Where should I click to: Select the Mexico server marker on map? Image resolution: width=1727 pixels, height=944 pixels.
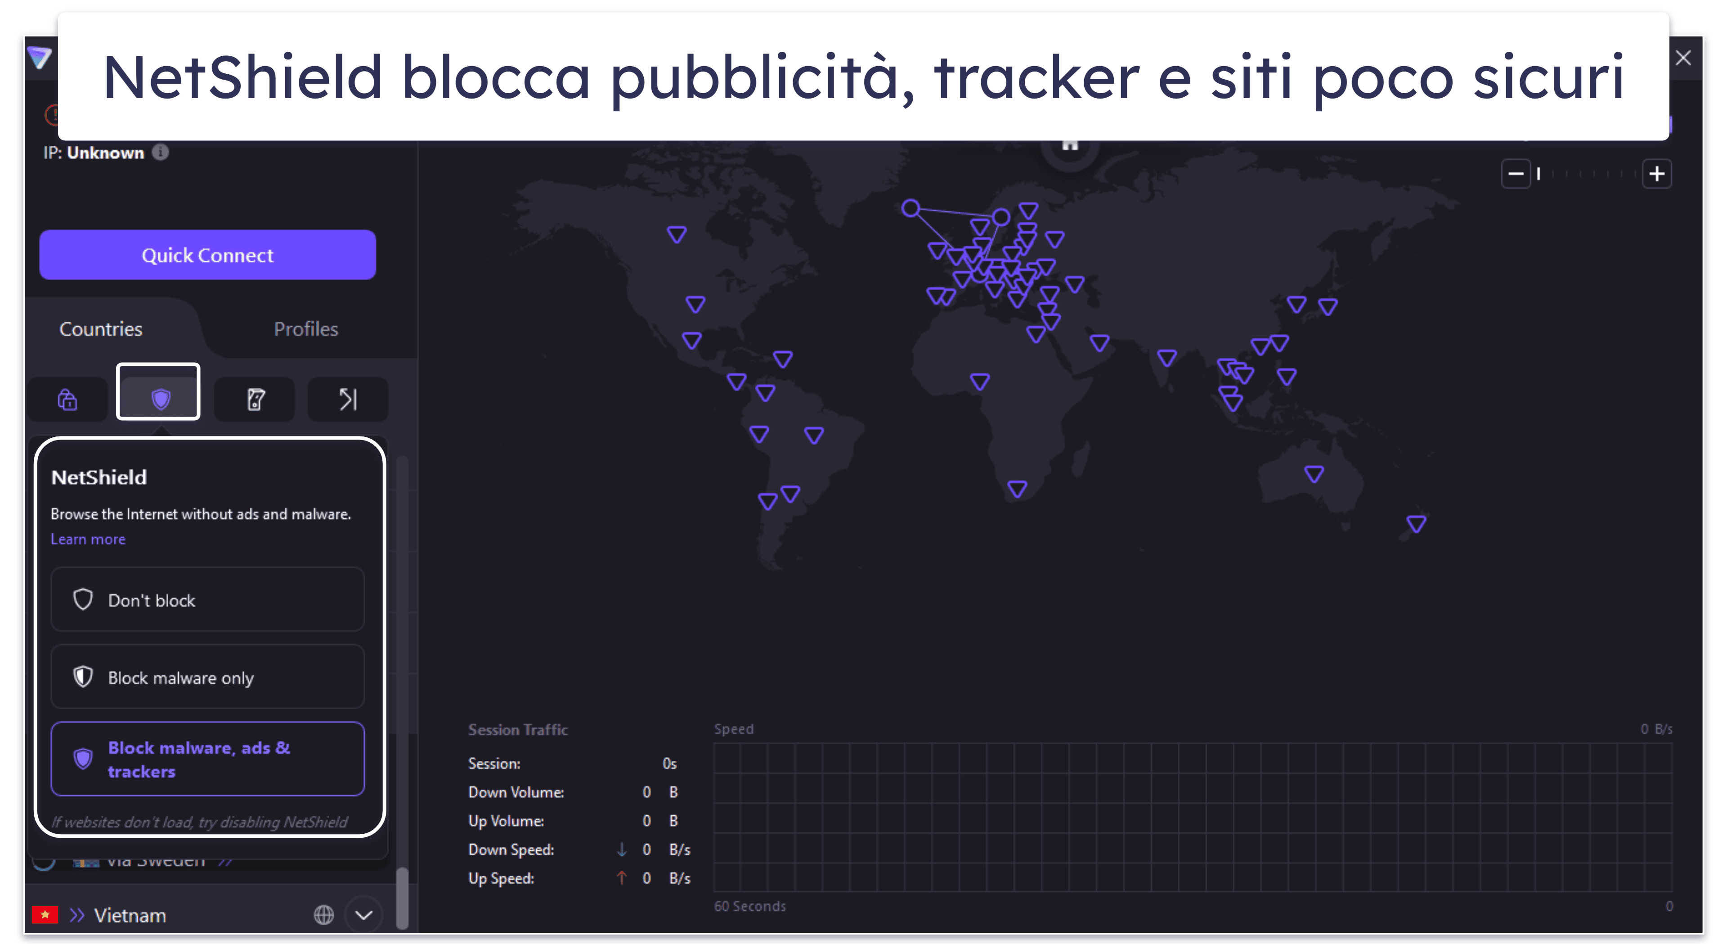pyautogui.click(x=691, y=341)
